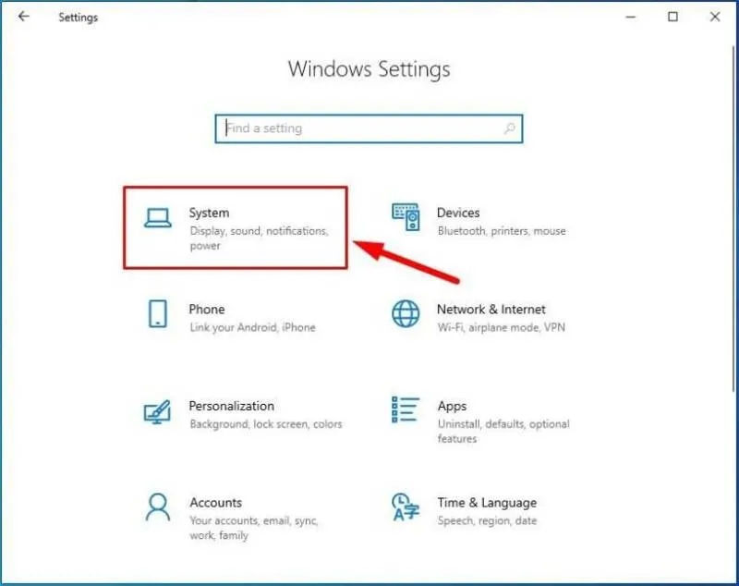Maximize the Settings window
This screenshot has width=739, height=586.
pos(673,17)
